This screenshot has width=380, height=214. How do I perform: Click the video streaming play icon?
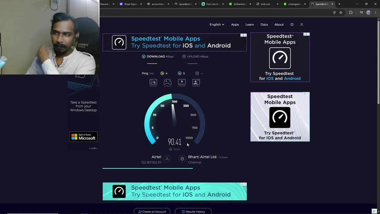(182, 82)
